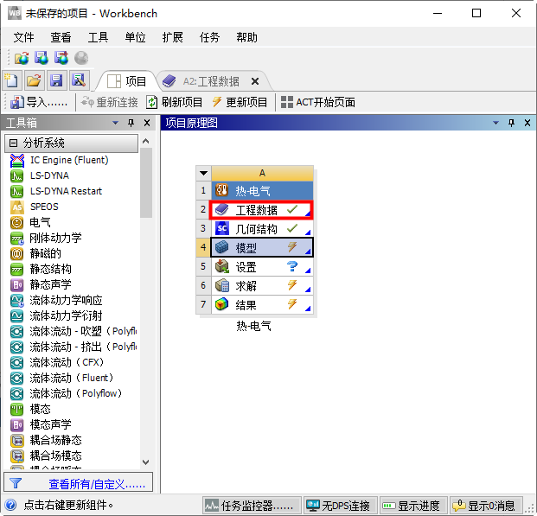This screenshot has height=516, width=537.
Task: Select the LS-DYNA Restart icon
Action: pyautogui.click(x=16, y=191)
